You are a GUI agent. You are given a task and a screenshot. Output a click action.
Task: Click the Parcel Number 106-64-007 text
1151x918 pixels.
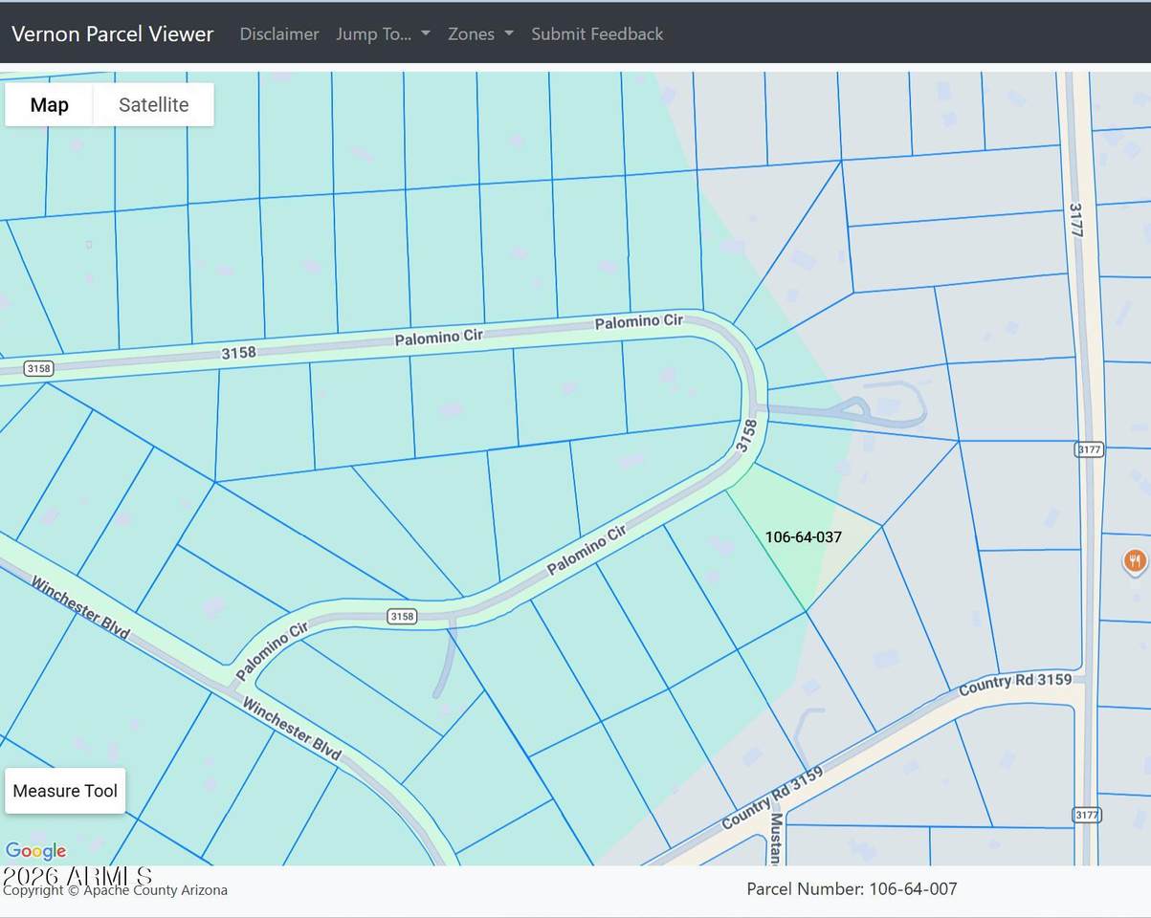click(852, 888)
